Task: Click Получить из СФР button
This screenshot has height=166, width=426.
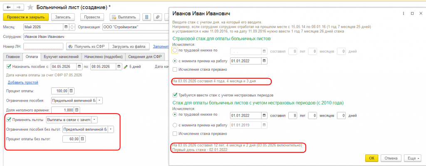Action: 87,47
